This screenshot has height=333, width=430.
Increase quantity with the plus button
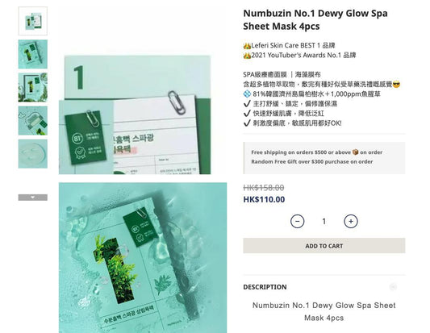pyautogui.click(x=351, y=221)
